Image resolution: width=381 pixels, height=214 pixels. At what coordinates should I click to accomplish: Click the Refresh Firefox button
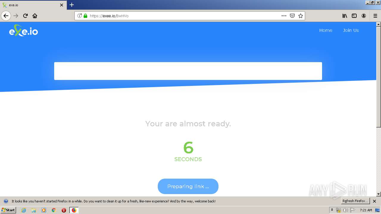[355, 201]
